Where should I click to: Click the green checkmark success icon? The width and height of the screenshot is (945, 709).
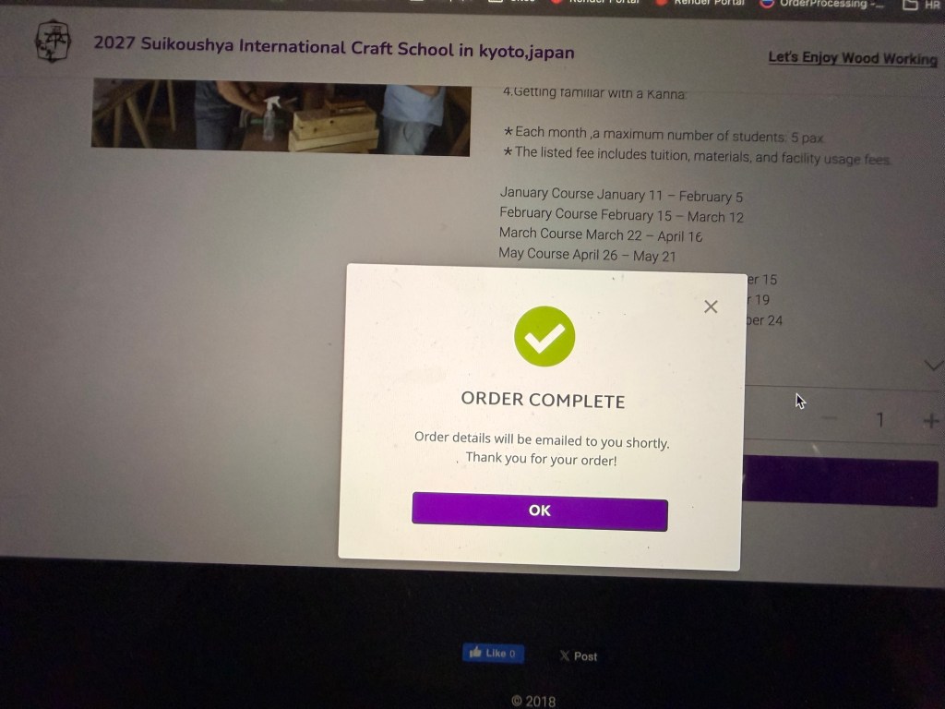544,336
